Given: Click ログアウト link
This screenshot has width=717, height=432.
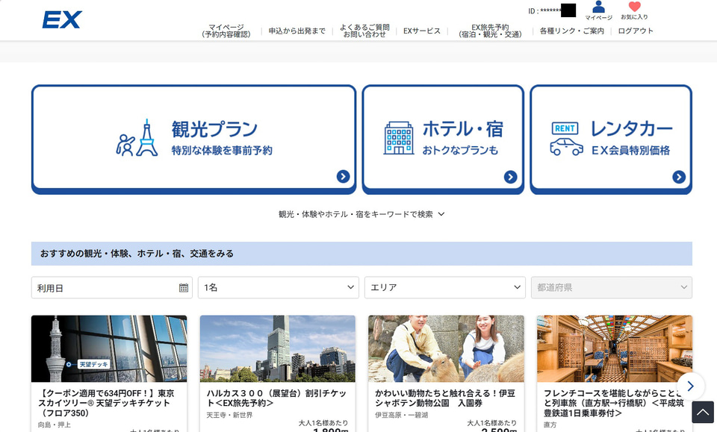Looking at the screenshot, I should [636, 31].
